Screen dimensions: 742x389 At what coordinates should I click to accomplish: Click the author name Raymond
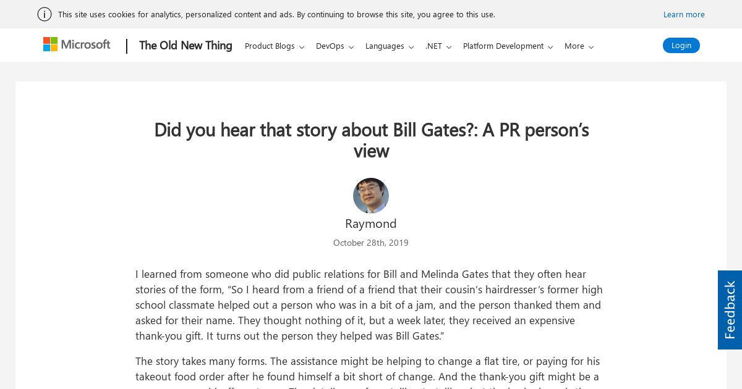pos(371,224)
